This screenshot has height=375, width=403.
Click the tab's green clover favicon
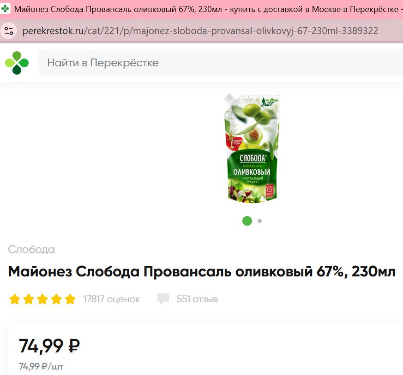point(5,9)
